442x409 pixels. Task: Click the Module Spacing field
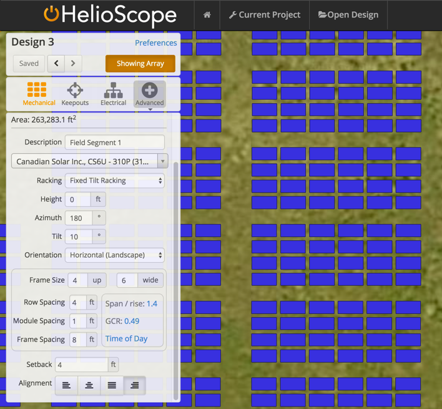(x=78, y=321)
